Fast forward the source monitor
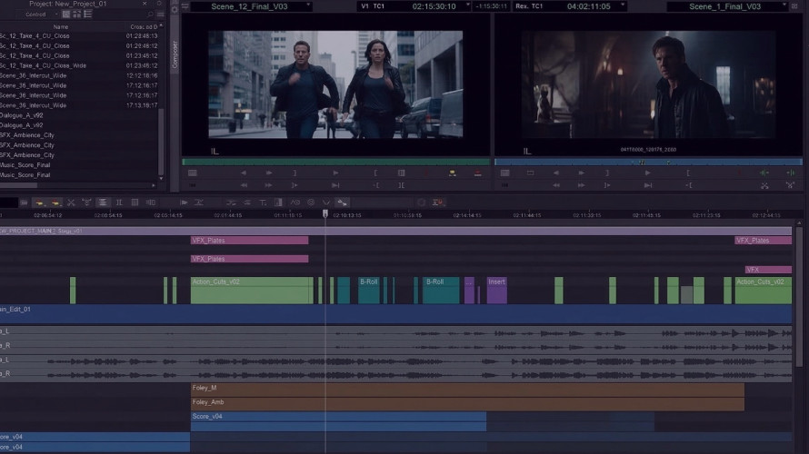The height and width of the screenshot is (454, 809). click(x=269, y=185)
